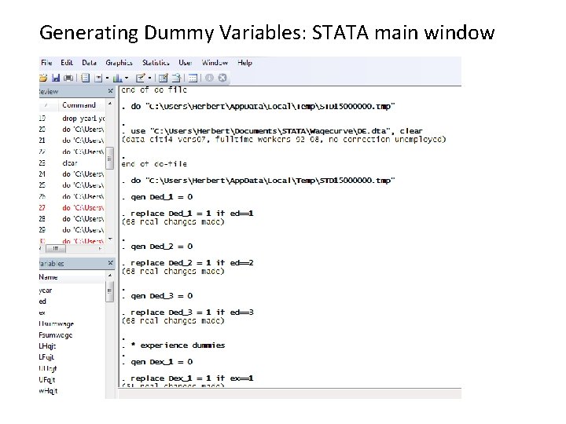Open the Data menu

tap(89, 63)
